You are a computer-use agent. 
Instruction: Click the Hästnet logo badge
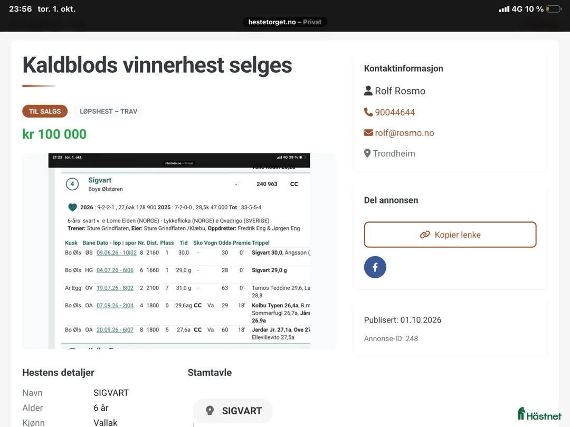click(539, 414)
